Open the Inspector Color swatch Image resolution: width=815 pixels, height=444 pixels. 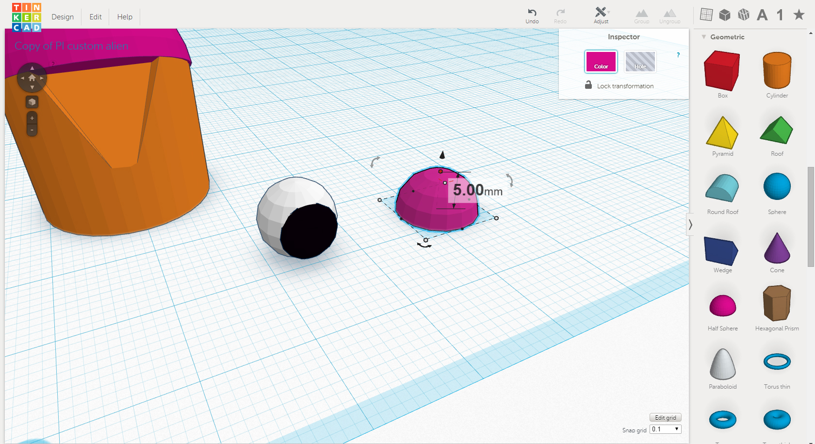(x=601, y=62)
